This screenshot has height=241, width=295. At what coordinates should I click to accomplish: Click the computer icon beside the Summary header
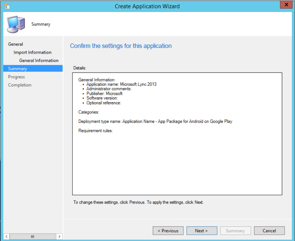pyautogui.click(x=16, y=24)
